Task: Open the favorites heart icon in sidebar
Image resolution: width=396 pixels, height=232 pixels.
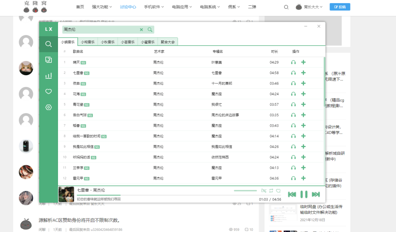Action: pyautogui.click(x=48, y=91)
